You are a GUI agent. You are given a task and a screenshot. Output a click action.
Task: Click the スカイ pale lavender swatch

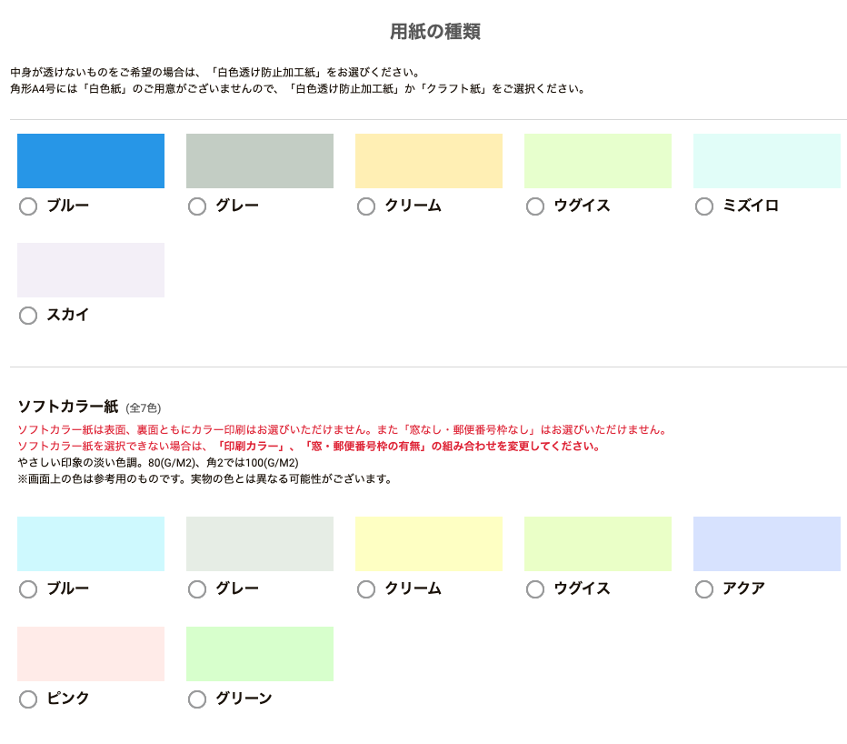tap(91, 270)
